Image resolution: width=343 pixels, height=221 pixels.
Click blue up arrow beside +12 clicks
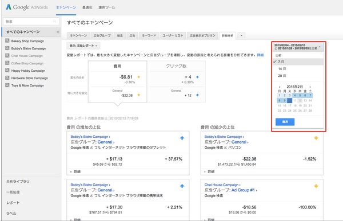(x=198, y=95)
